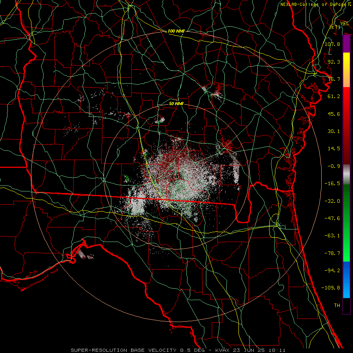Screen dimensions: 353x353
Task: Click the -16.5 velocity scale value
Action: tap(332, 184)
